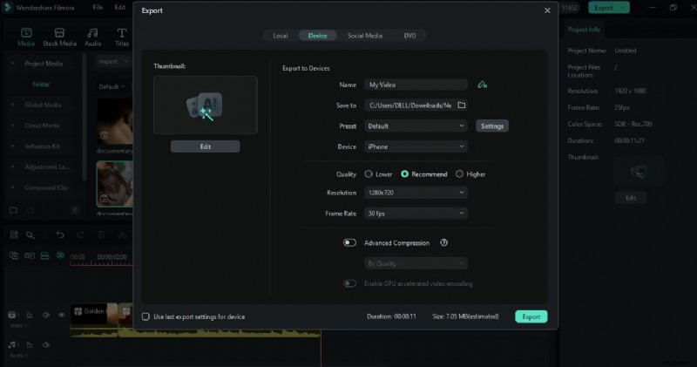The height and width of the screenshot is (367, 697).
Task: Select the Higher quality option
Action: (x=459, y=173)
